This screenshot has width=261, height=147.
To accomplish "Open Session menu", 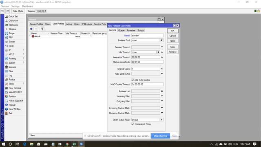I will click(x=5, y=6).
